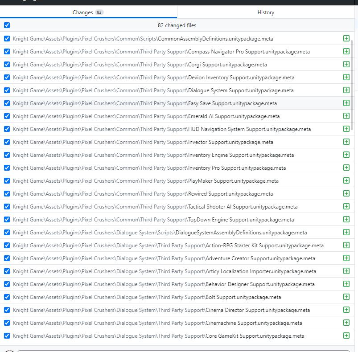Click added-file icon for Cinemachine Support row
This screenshot has height=352, width=358.
(346, 323)
